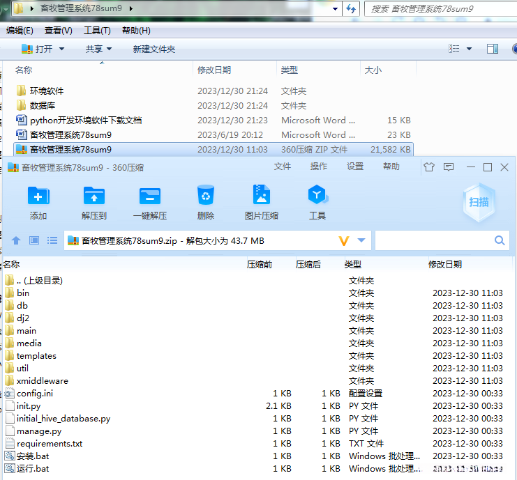Click the feedback message icon in 360压缩 title bar
This screenshot has height=480, width=517.
click(449, 167)
